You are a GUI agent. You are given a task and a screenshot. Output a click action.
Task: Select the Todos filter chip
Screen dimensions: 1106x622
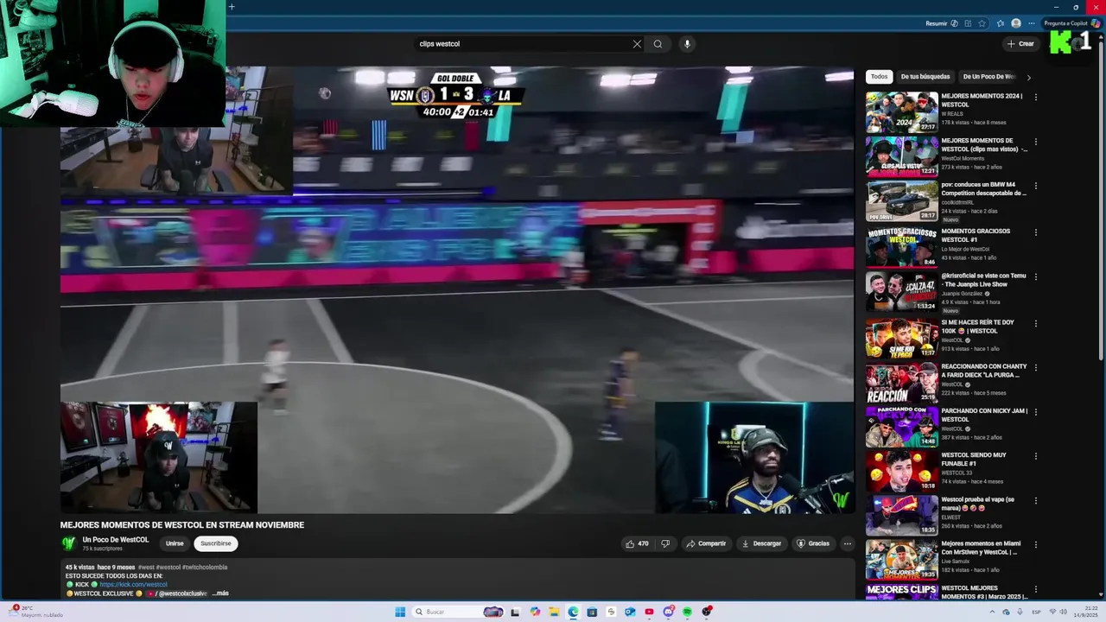point(879,77)
